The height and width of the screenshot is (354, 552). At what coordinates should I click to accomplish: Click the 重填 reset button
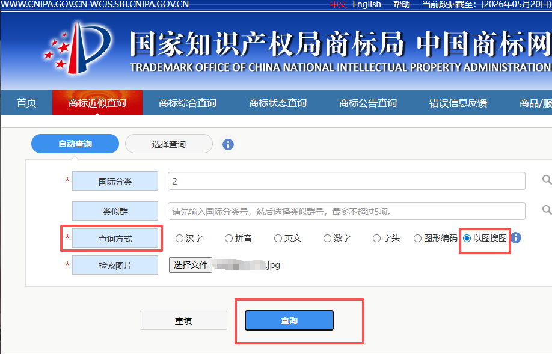(x=183, y=320)
